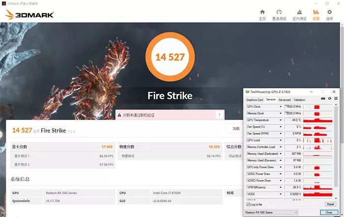The height and width of the screenshot is (217, 344).
Task: Click the 3DMark logo
Action: (x=29, y=15)
